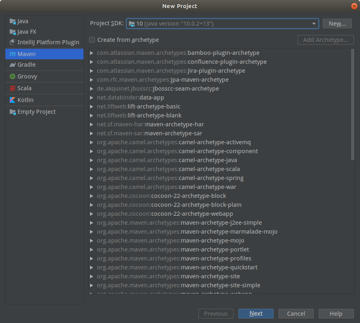
Task: Click the New... SDK button
Action: coord(337,24)
